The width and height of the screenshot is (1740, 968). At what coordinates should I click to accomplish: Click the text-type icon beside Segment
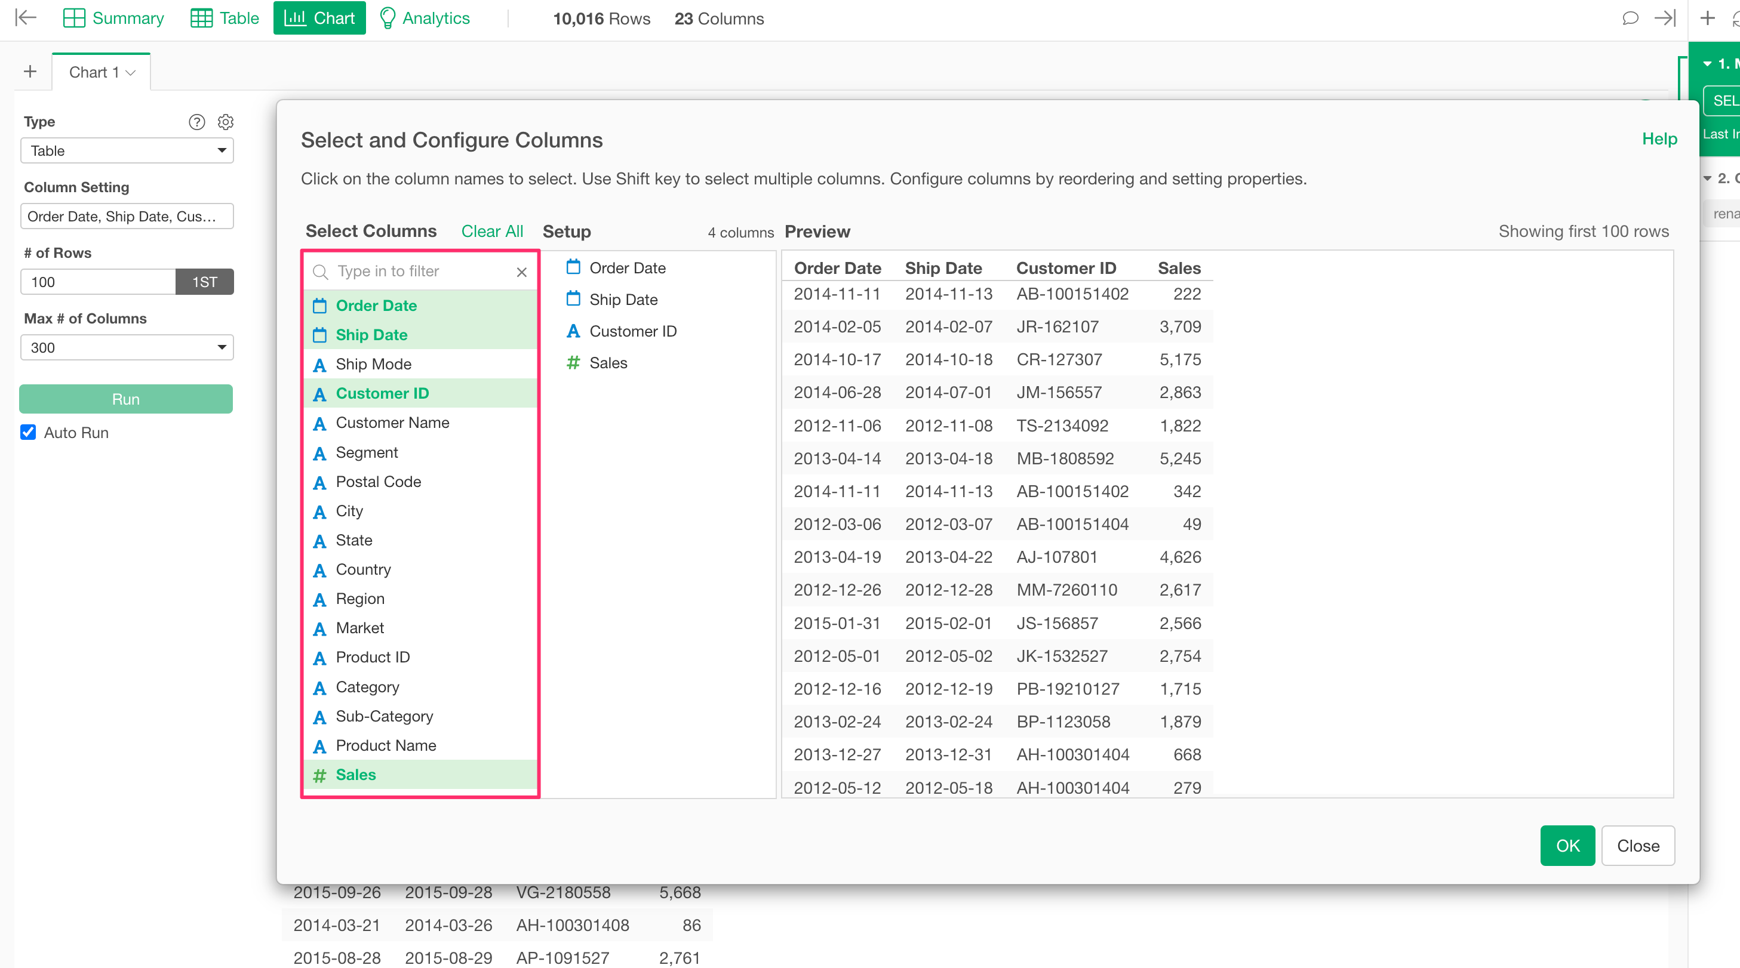(319, 452)
